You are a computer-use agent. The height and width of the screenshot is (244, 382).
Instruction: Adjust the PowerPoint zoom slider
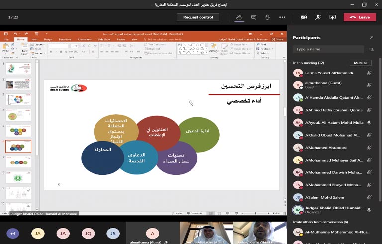(260, 213)
